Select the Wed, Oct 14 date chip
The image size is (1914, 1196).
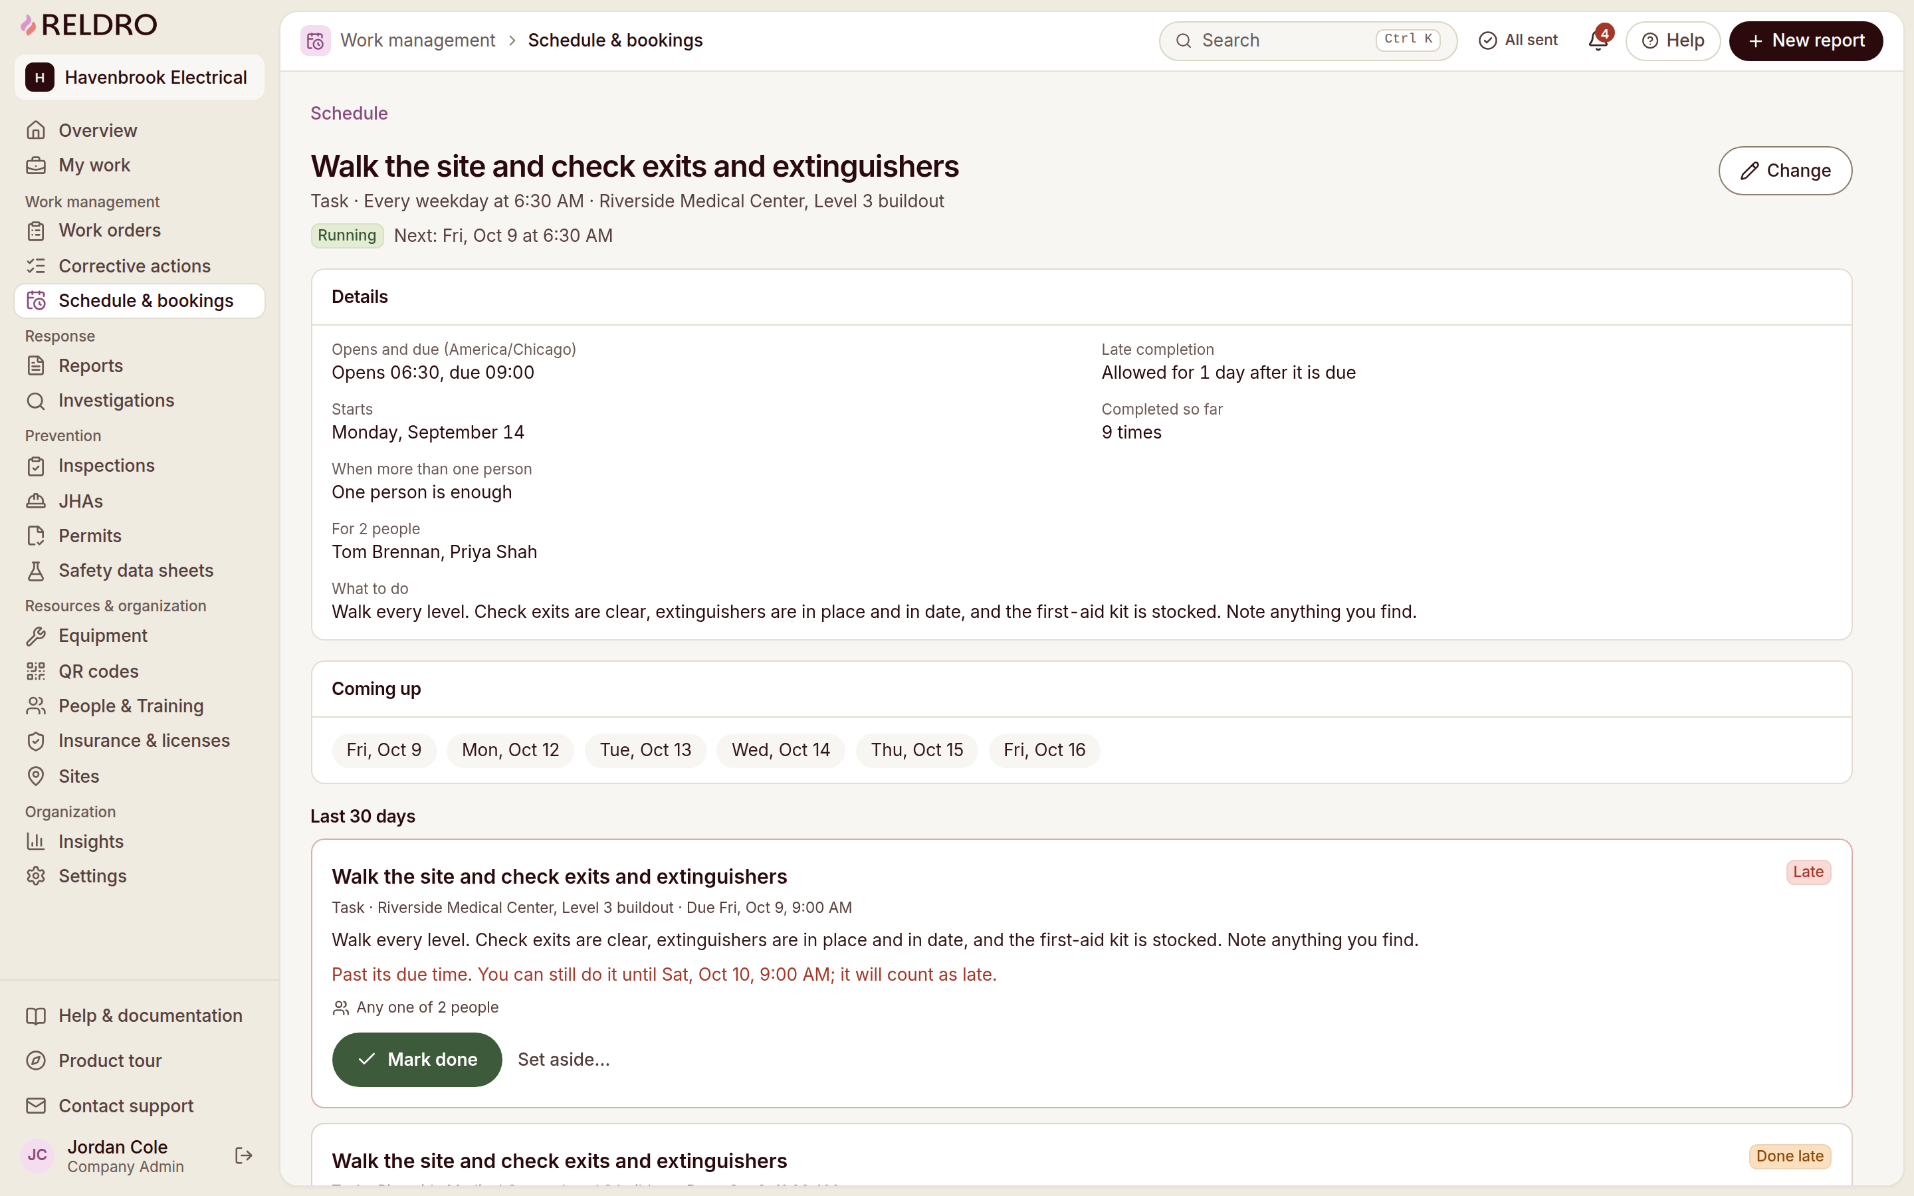pos(781,750)
